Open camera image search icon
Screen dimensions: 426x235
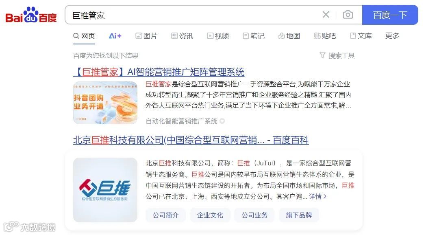point(348,15)
